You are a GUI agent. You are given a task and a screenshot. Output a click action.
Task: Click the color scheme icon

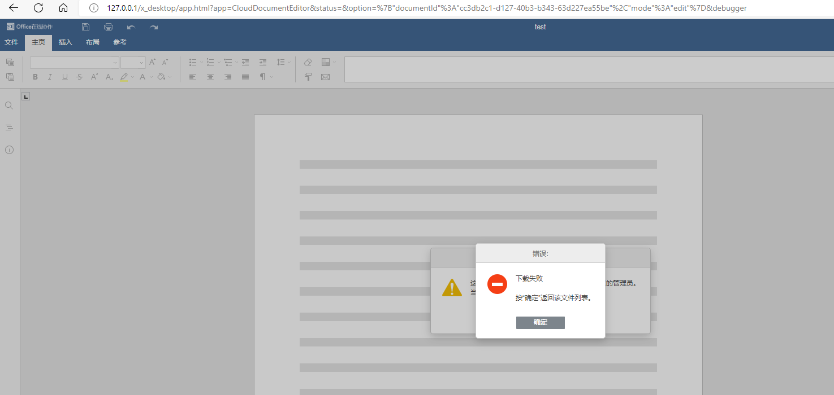326,63
